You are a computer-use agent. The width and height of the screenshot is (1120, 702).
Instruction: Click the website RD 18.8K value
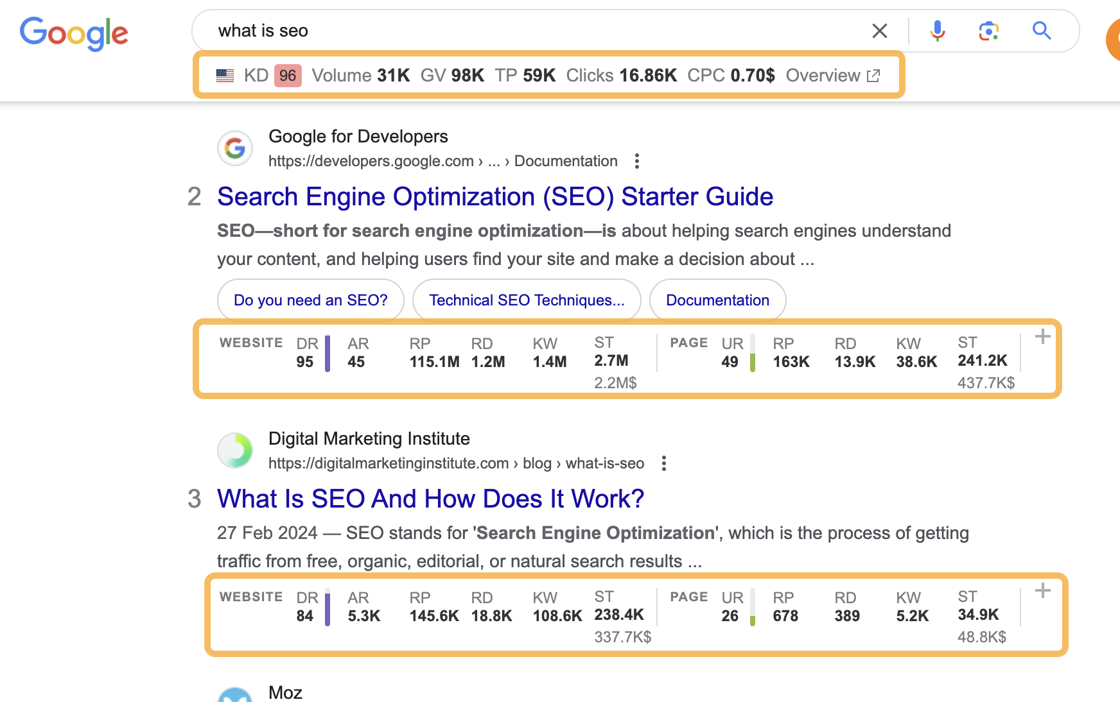tap(492, 616)
